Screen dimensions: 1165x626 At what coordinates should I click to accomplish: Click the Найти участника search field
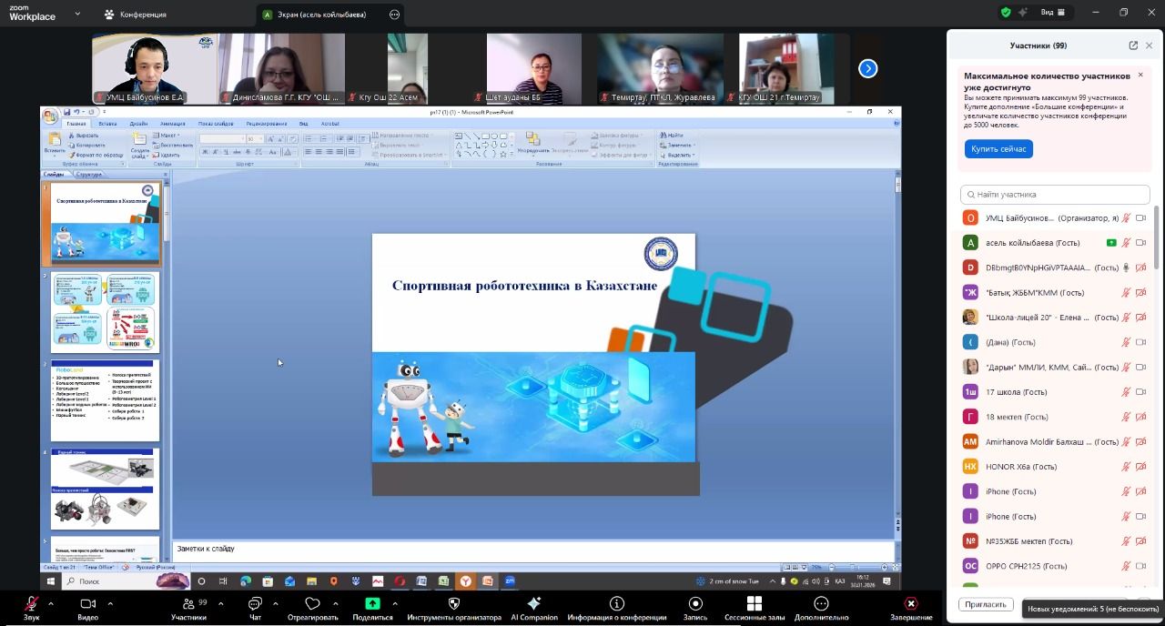tap(1055, 195)
